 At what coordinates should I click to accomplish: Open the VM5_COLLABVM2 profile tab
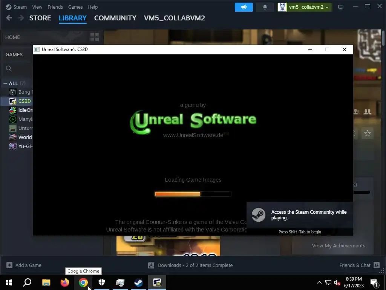click(174, 18)
